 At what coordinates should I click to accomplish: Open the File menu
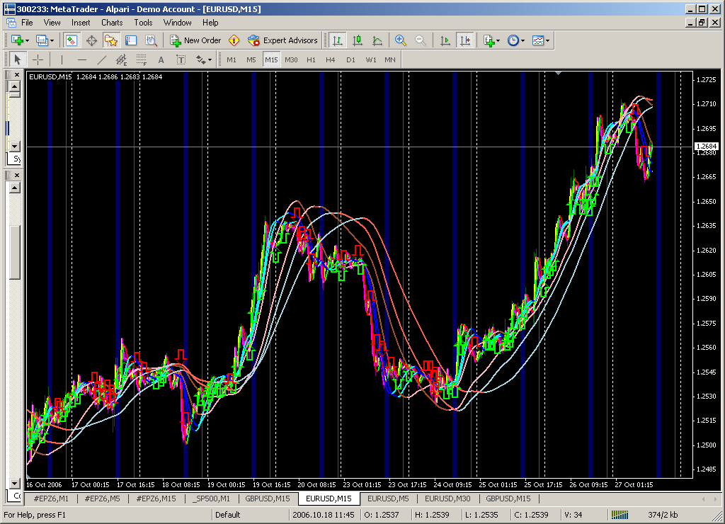point(28,23)
